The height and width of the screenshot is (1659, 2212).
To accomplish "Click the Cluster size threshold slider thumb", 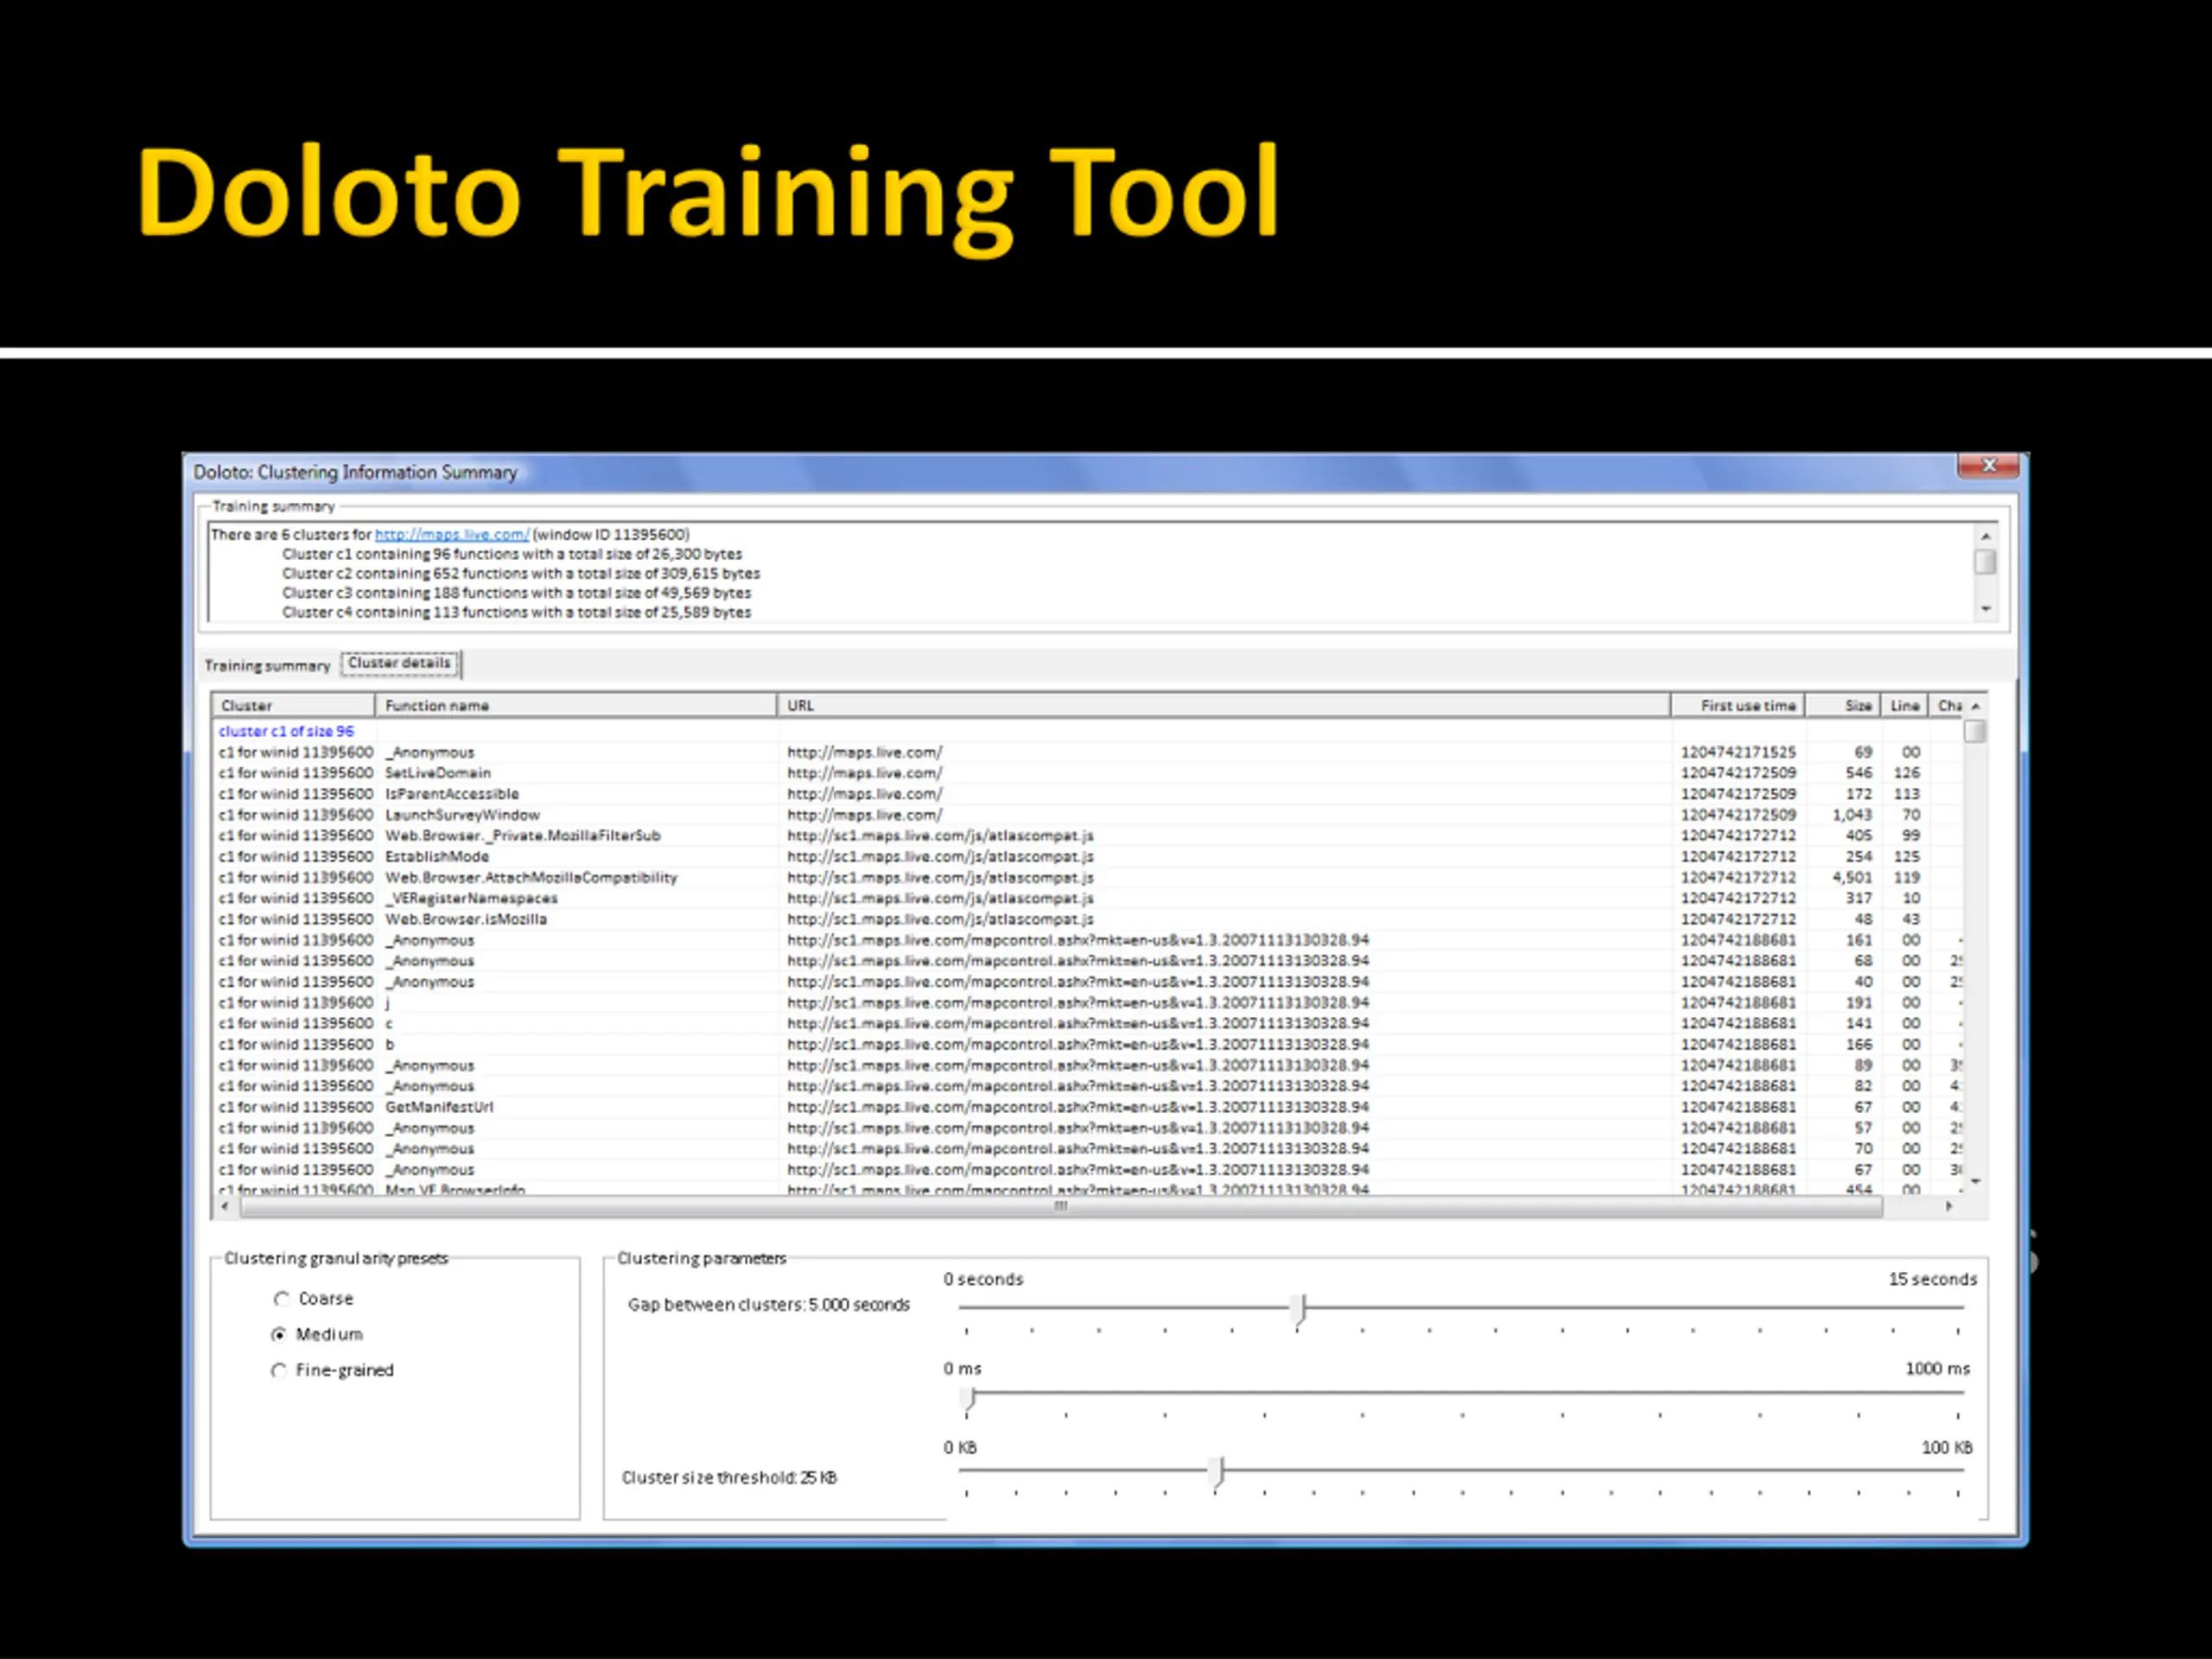I will (x=1216, y=1472).
